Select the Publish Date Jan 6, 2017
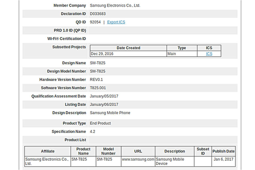Viewport: 255px width, 170px height. [x=223, y=159]
